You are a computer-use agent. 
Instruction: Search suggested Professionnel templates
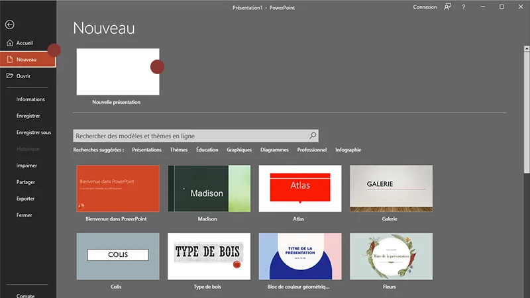pos(312,150)
